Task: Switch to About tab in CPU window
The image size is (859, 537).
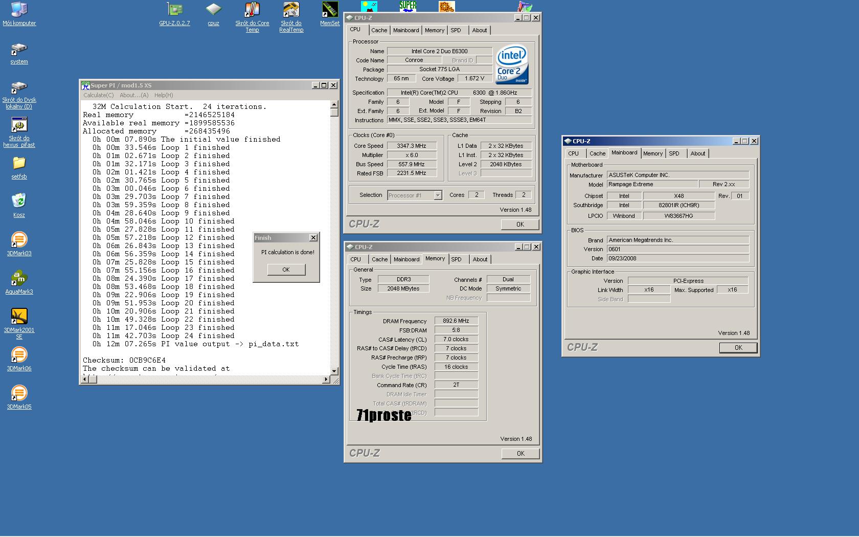Action: 480,30
